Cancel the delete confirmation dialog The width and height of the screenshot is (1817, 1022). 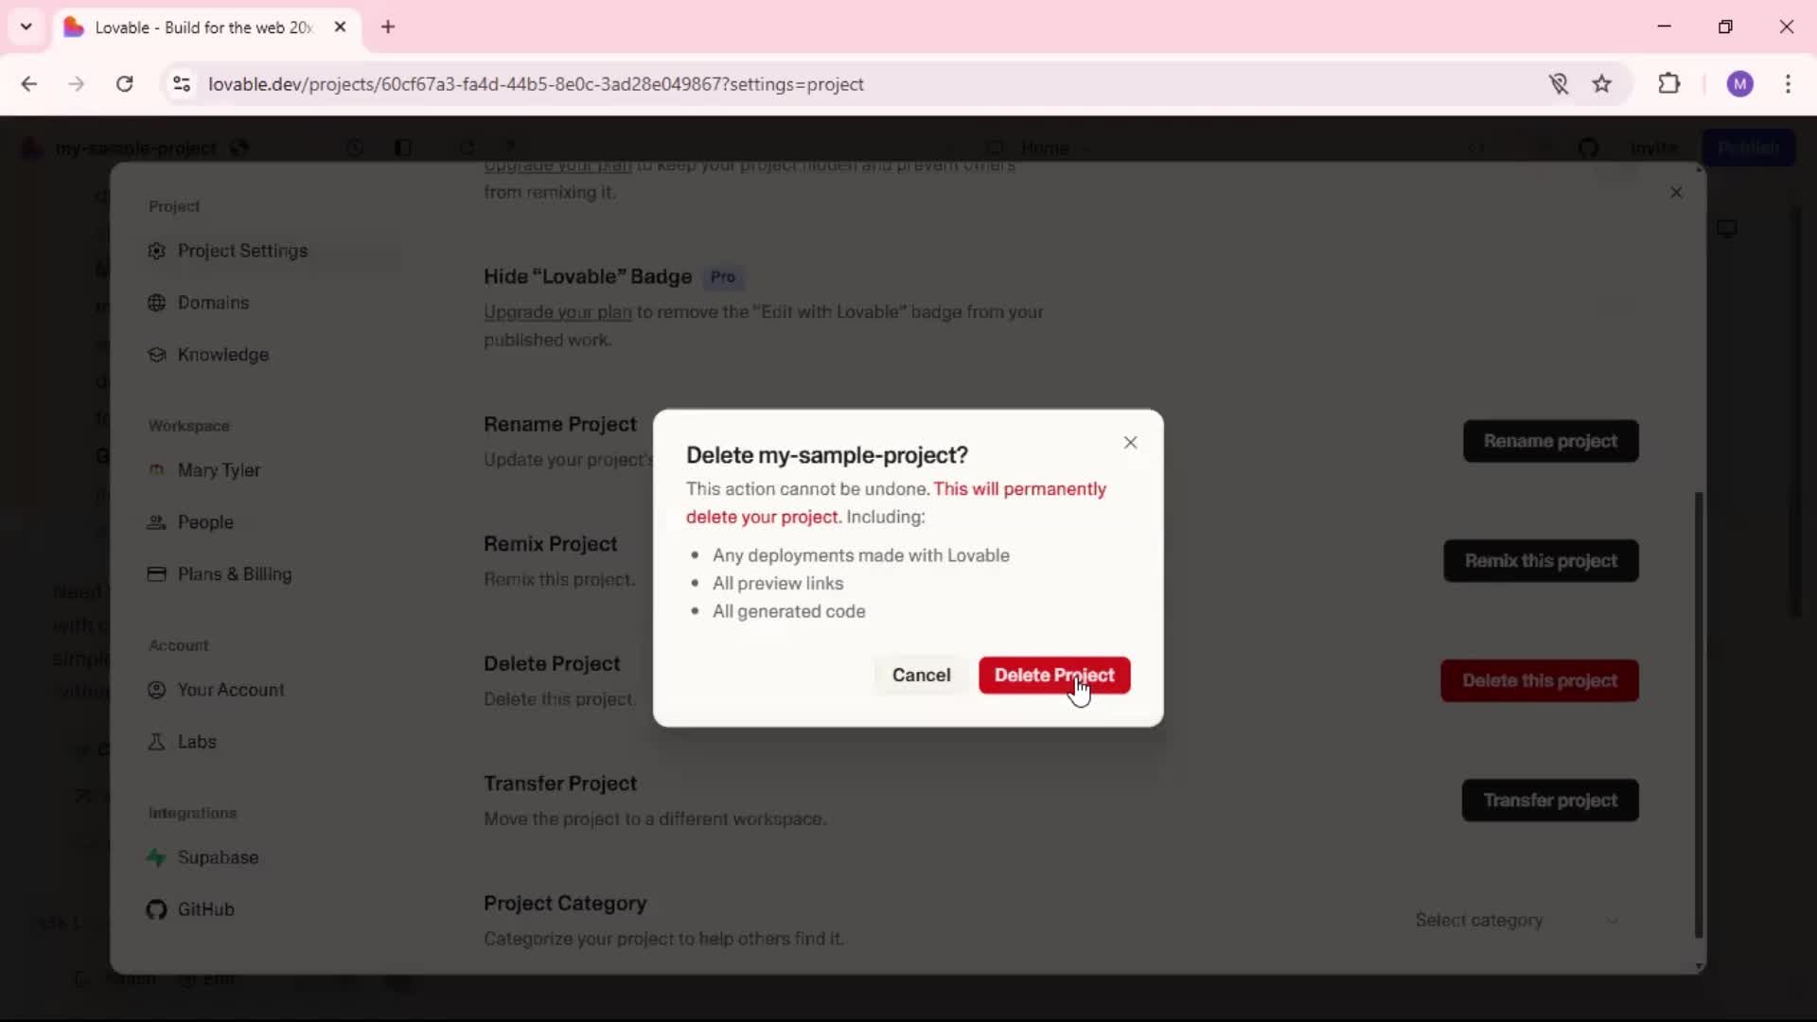pos(921,675)
